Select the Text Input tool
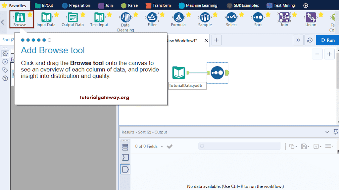The width and height of the screenshot is (339, 190). (x=99, y=19)
